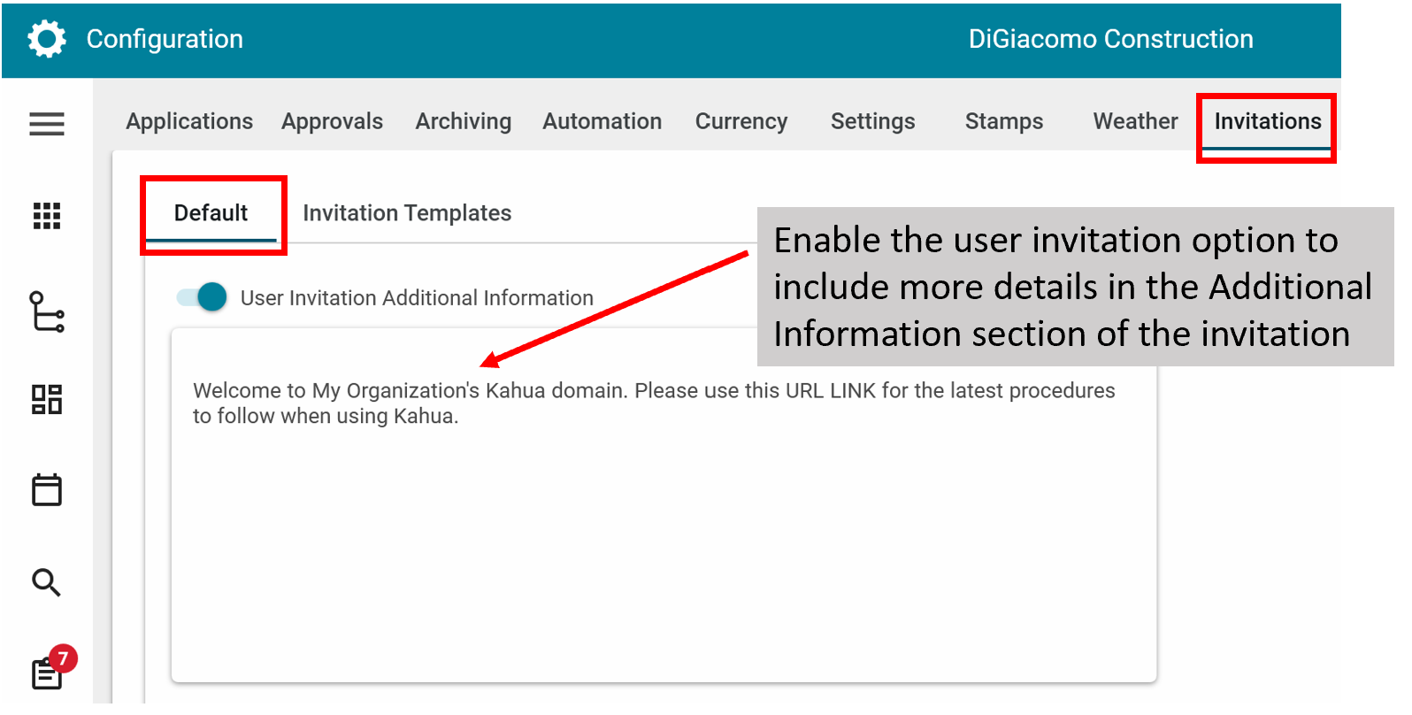Image resolution: width=1412 pixels, height=715 pixels.
Task: Open the hamburger navigation menu
Action: click(46, 124)
